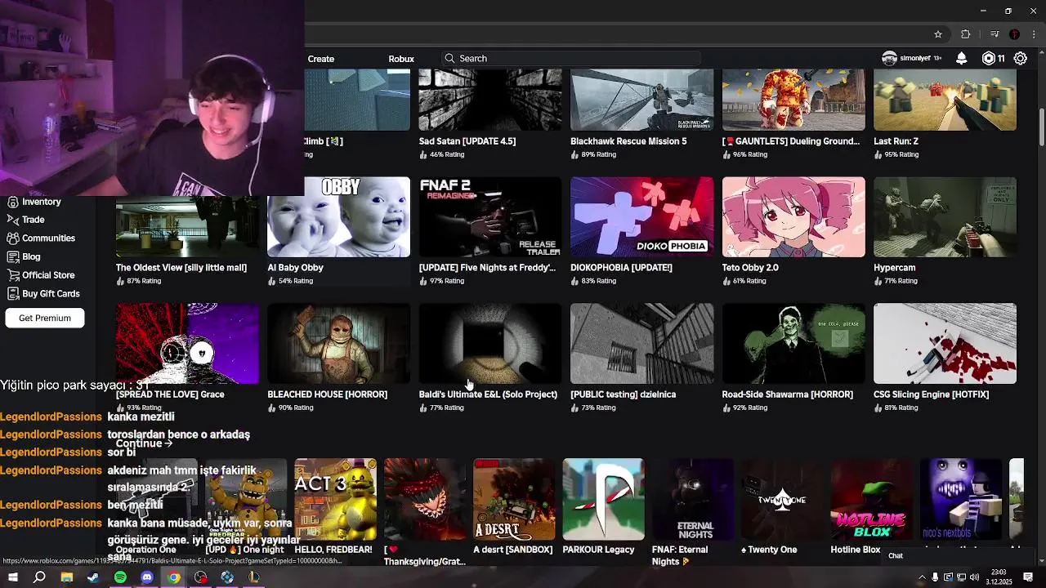Open the Create tab in Roblox navbar
The width and height of the screenshot is (1046, 588).
(x=320, y=59)
